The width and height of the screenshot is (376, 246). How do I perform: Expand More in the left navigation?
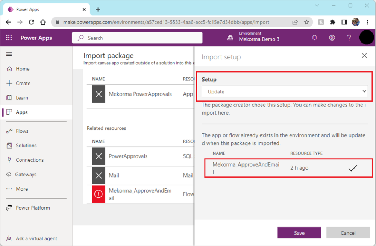click(x=22, y=189)
